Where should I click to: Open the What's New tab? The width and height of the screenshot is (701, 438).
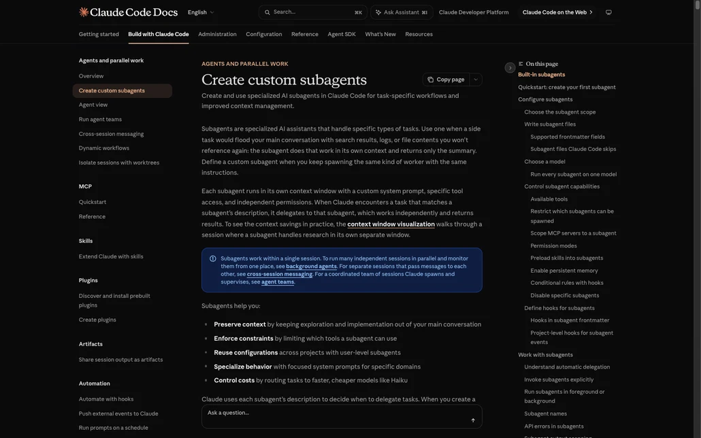[380, 34]
